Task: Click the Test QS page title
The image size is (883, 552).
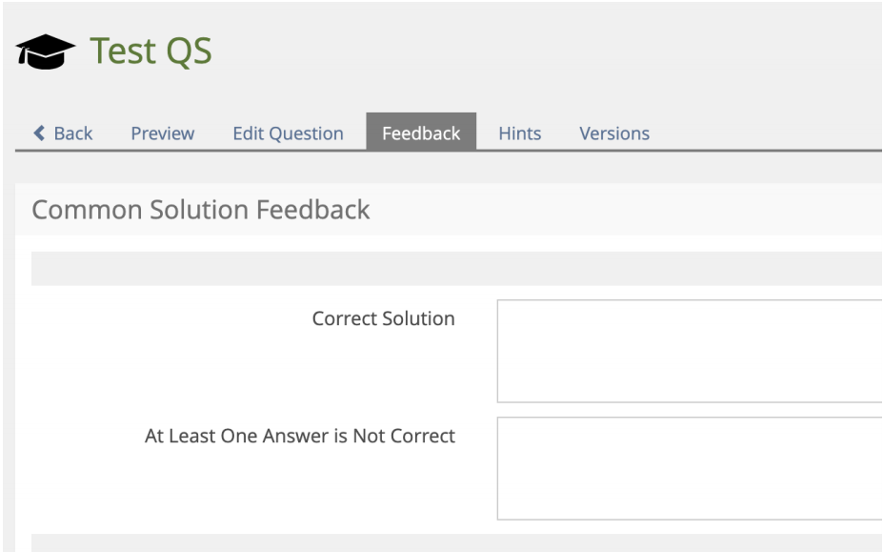Action: point(151,51)
